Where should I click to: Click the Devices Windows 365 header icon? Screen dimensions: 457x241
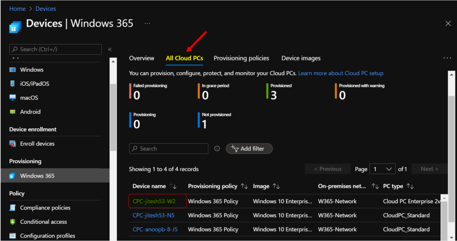(x=15, y=26)
